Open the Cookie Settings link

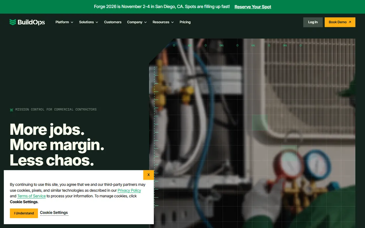54,213
